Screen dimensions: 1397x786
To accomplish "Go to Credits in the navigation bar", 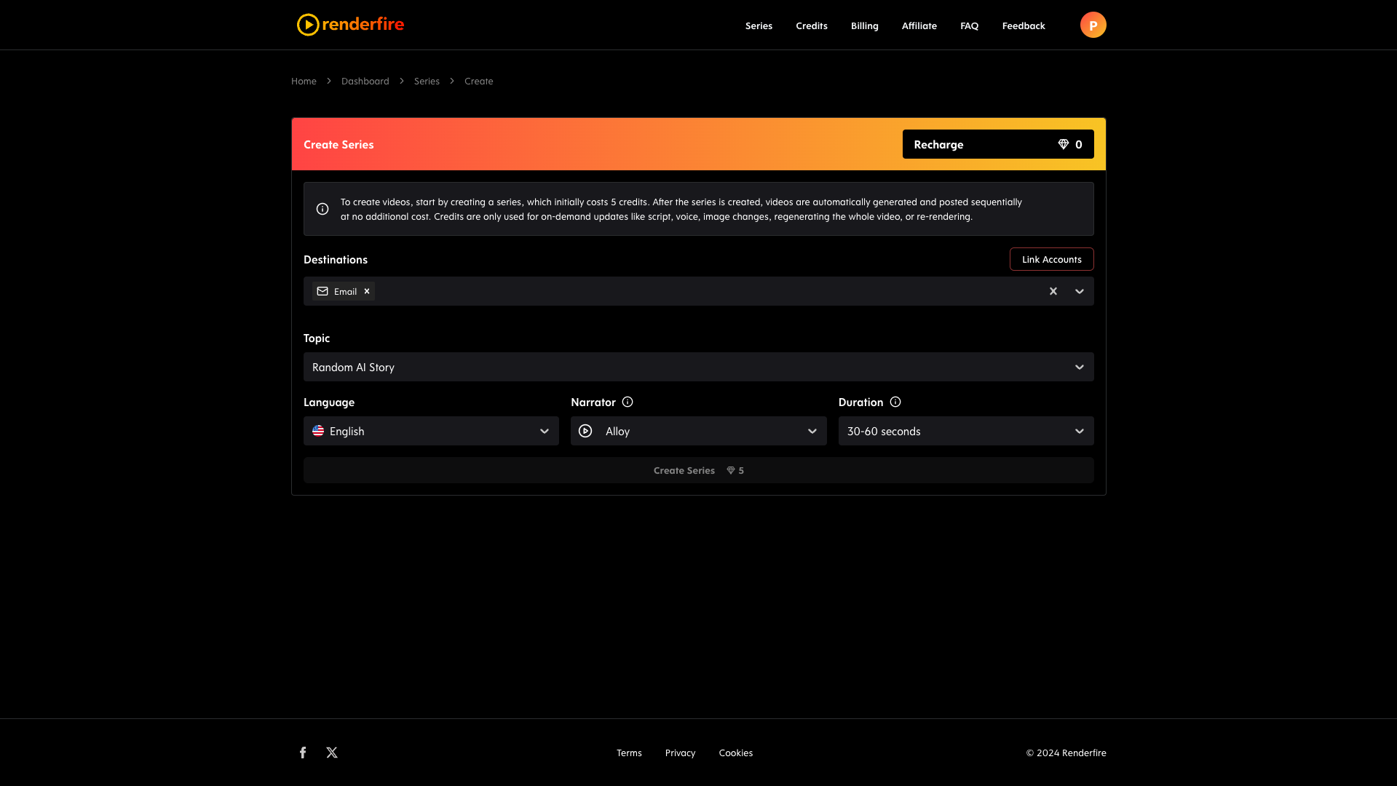I will tap(811, 25).
